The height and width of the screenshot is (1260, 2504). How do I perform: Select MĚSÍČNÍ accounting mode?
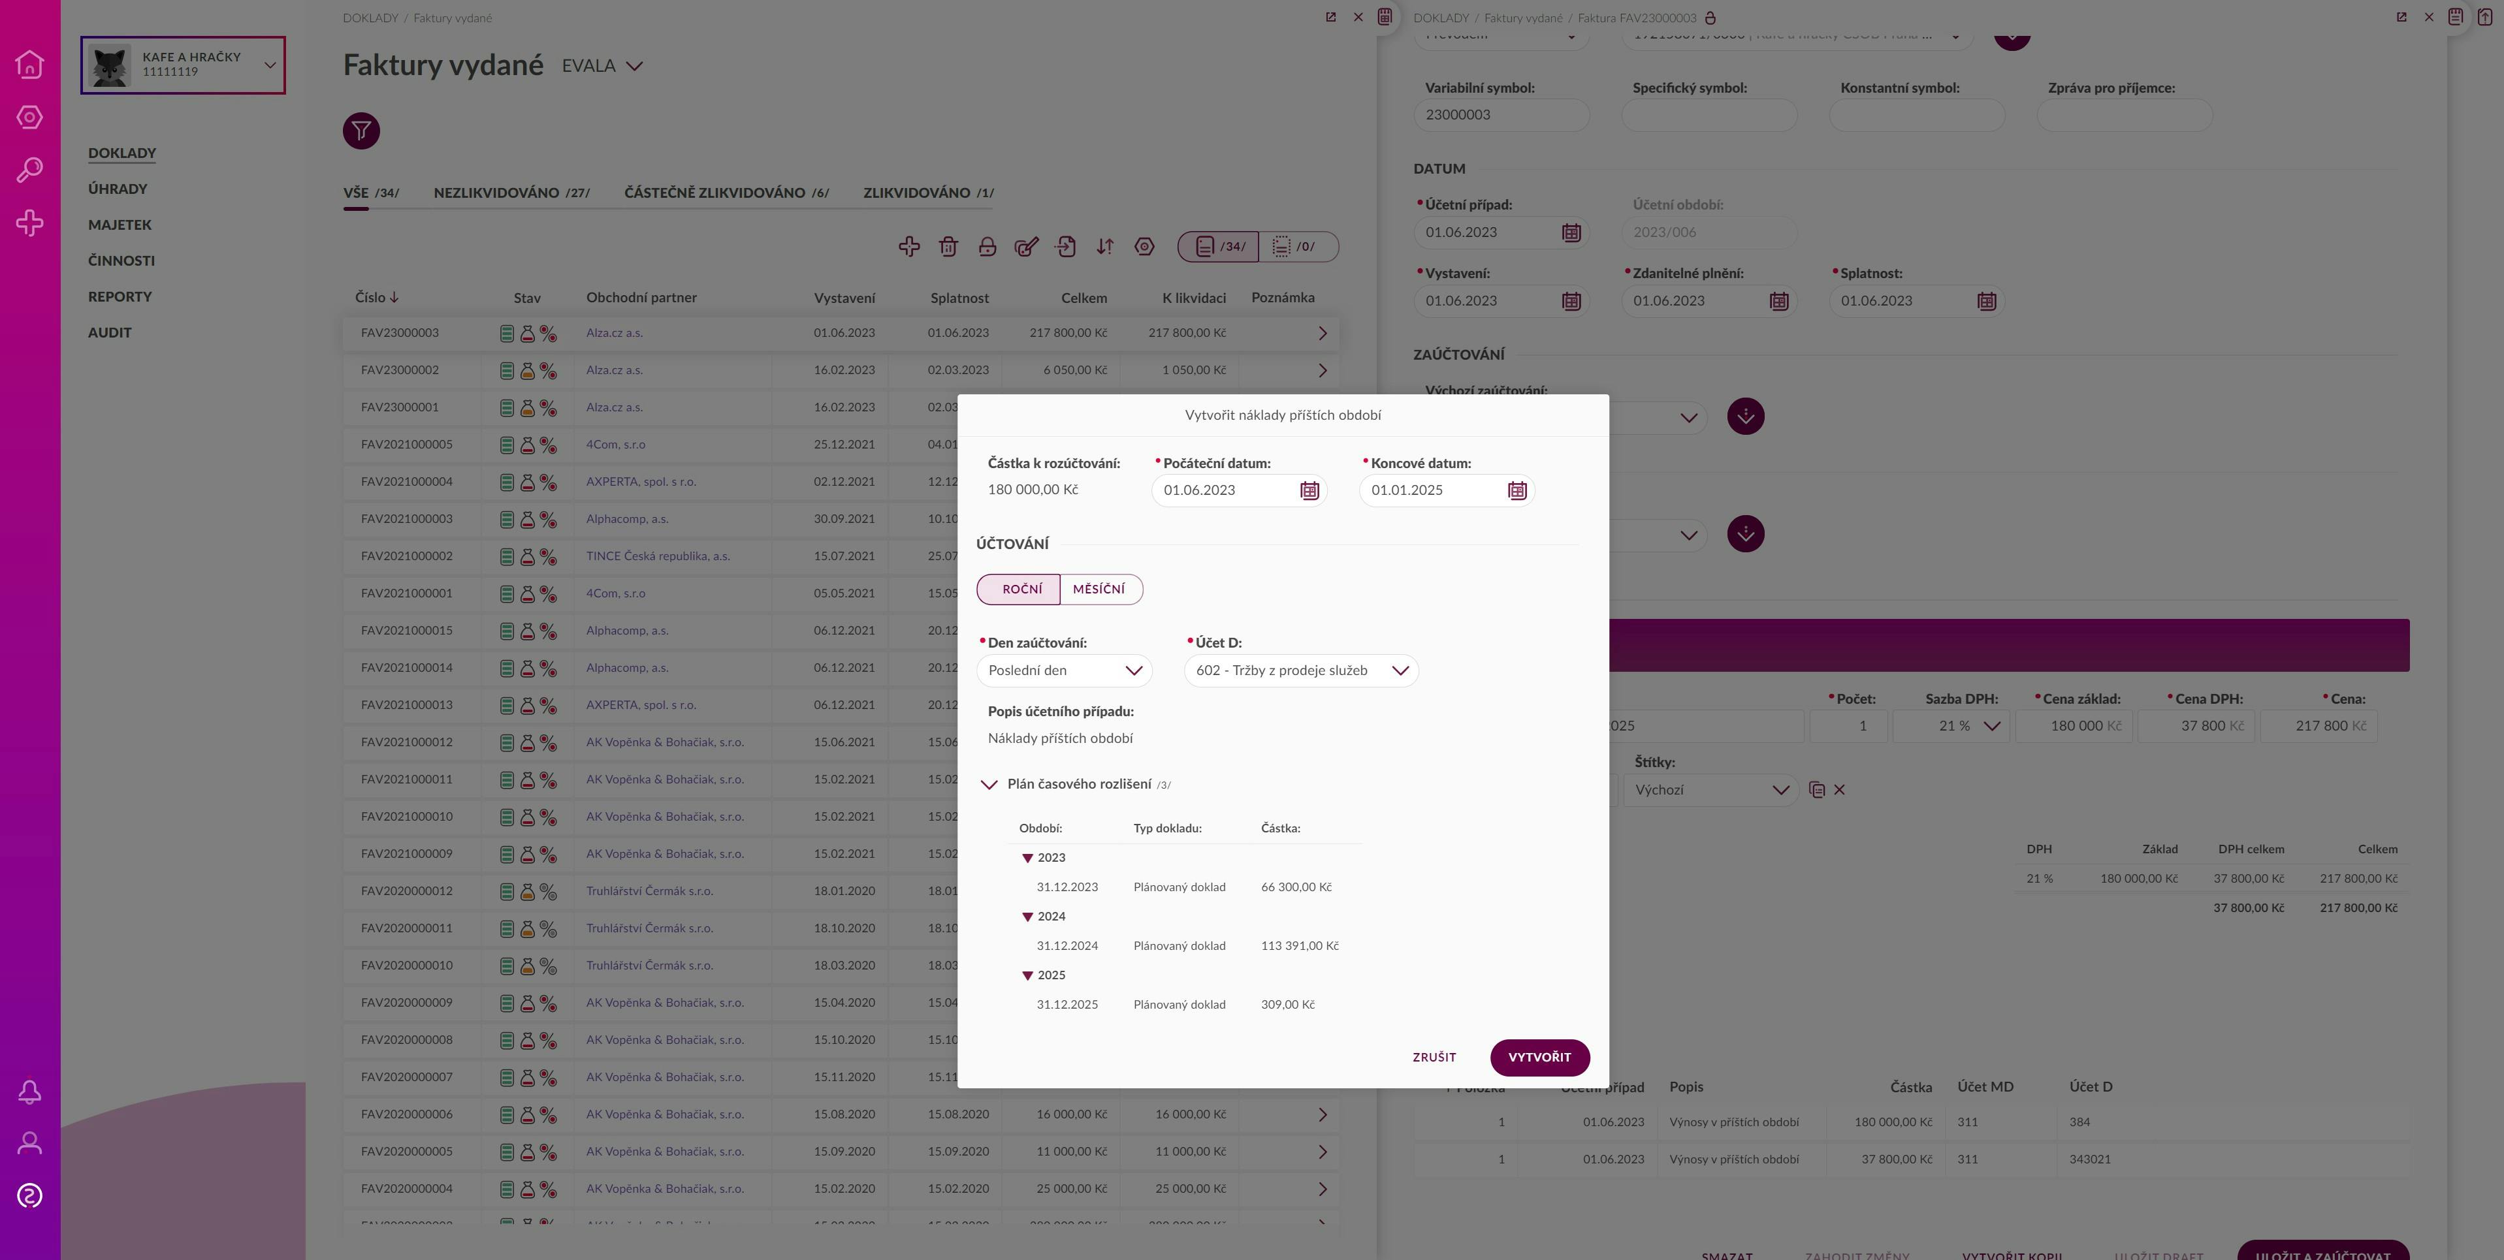[1100, 590]
